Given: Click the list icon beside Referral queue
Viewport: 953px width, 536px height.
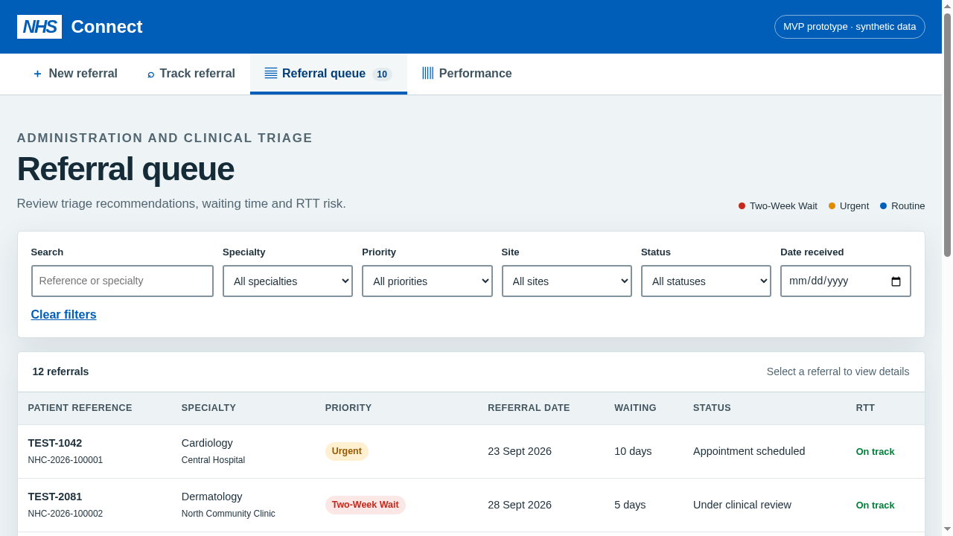Looking at the screenshot, I should pyautogui.click(x=271, y=73).
